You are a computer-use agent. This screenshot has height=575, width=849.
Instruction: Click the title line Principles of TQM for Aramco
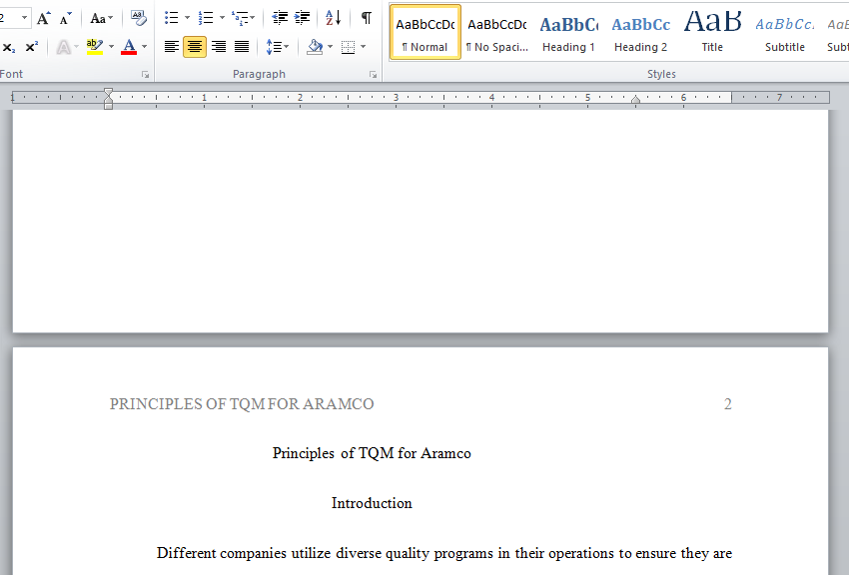372,453
